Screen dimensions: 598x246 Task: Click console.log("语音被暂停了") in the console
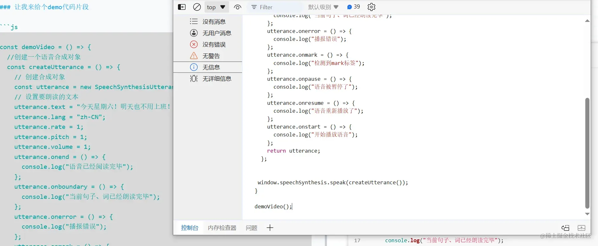tap(315, 87)
